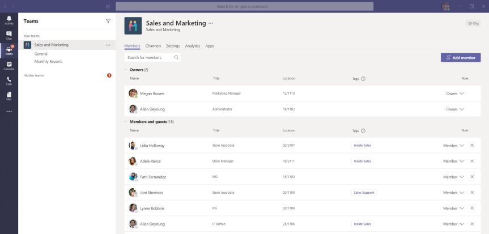
Task: Open the Calls icon in sidebar
Action: click(x=8, y=81)
